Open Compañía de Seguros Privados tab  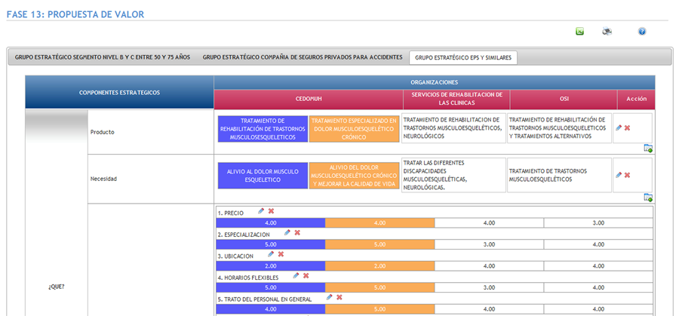pos(303,57)
